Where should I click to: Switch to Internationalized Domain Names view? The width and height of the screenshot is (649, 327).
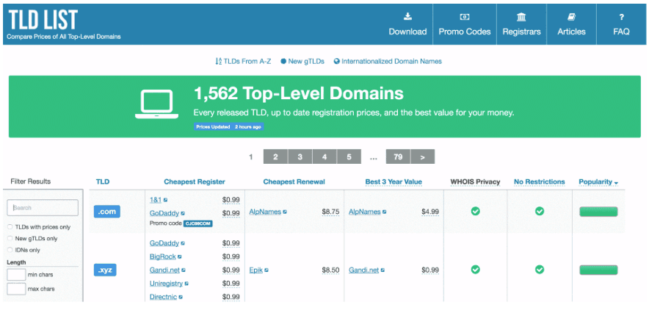pyautogui.click(x=388, y=62)
